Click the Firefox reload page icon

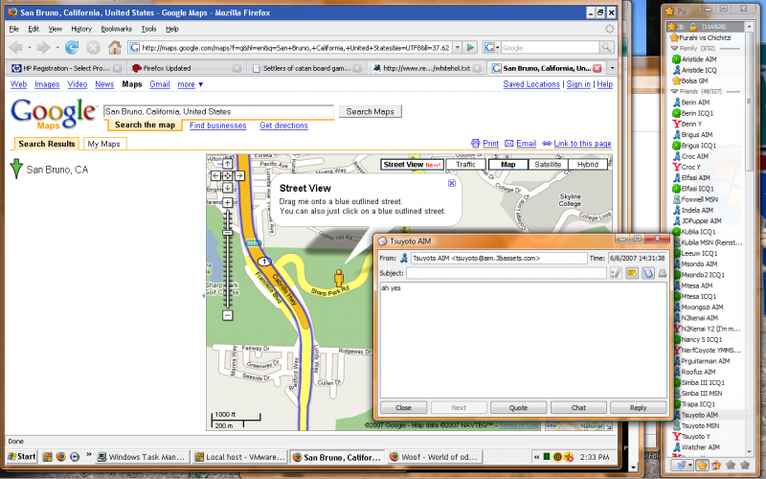(72, 47)
